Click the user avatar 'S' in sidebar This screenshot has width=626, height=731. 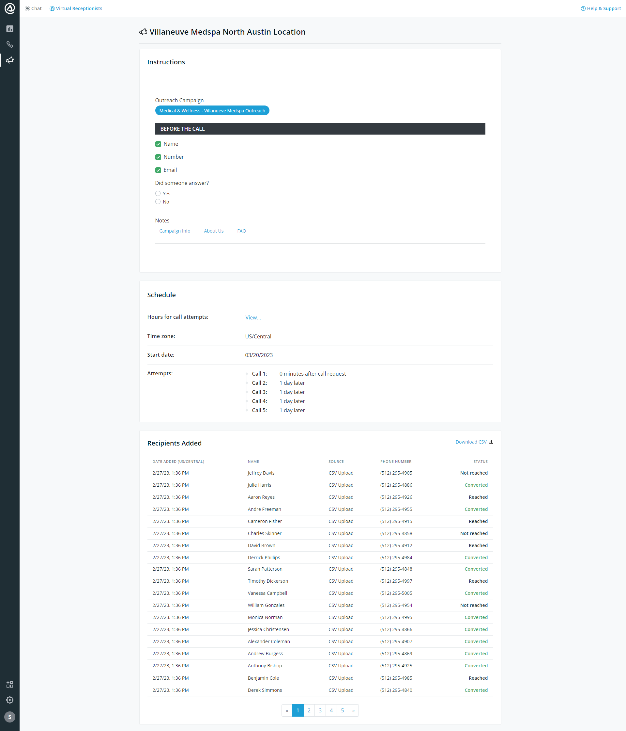pyautogui.click(x=9, y=717)
